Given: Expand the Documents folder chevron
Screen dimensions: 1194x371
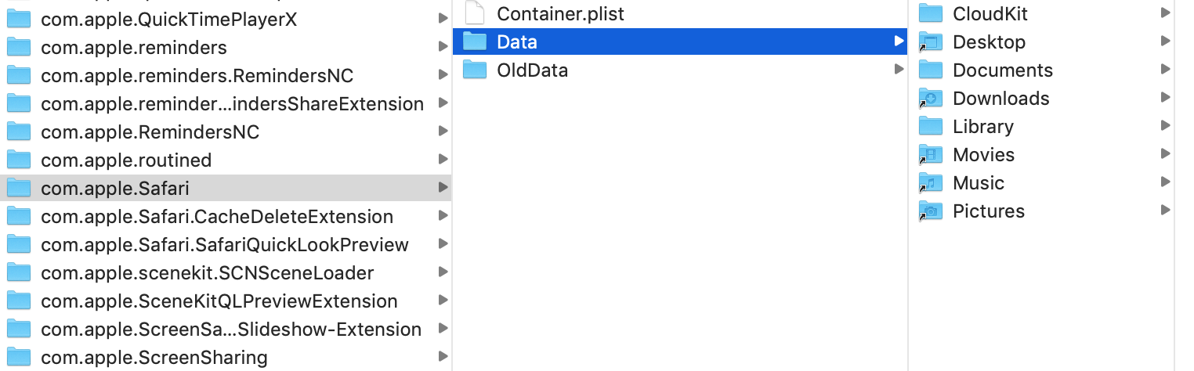Looking at the screenshot, I should pos(1166,70).
